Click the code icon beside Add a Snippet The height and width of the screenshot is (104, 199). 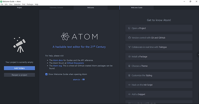coord(129,94)
